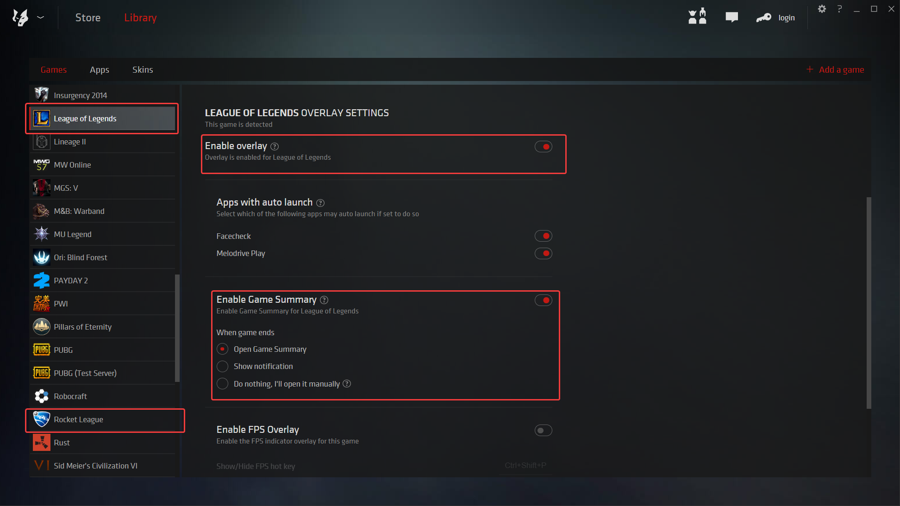The width and height of the screenshot is (900, 506).
Task: Click info icon beside Enable Game Summary
Action: pyautogui.click(x=324, y=300)
